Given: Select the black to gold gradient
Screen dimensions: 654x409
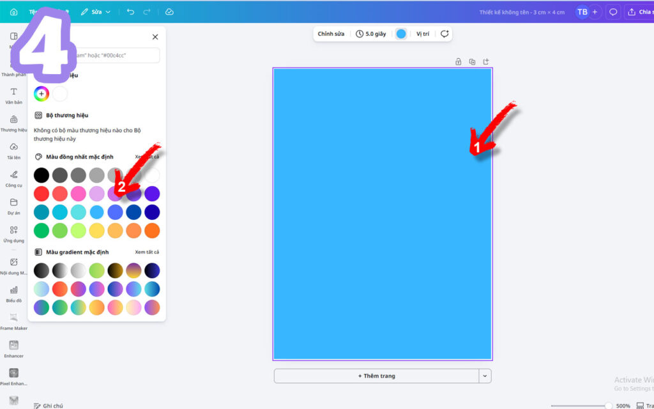Looking at the screenshot, I should pyautogui.click(x=115, y=270).
